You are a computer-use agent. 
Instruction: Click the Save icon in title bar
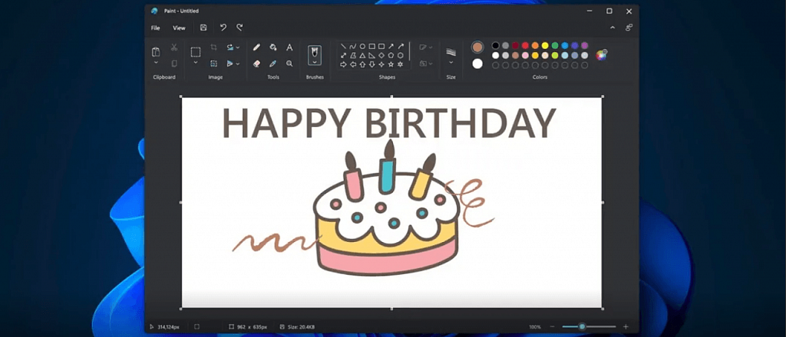pyautogui.click(x=203, y=28)
